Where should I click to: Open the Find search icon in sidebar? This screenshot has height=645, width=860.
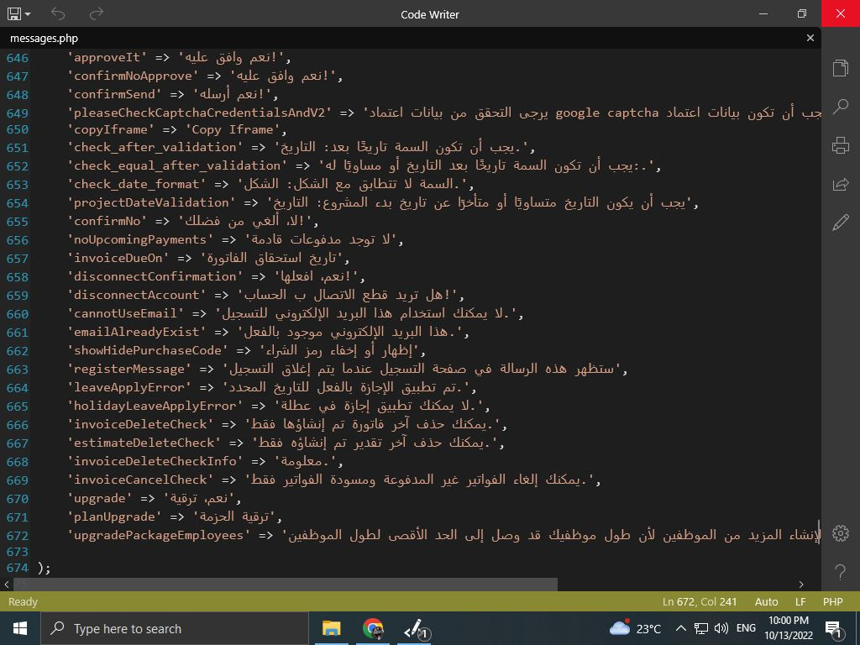(840, 107)
